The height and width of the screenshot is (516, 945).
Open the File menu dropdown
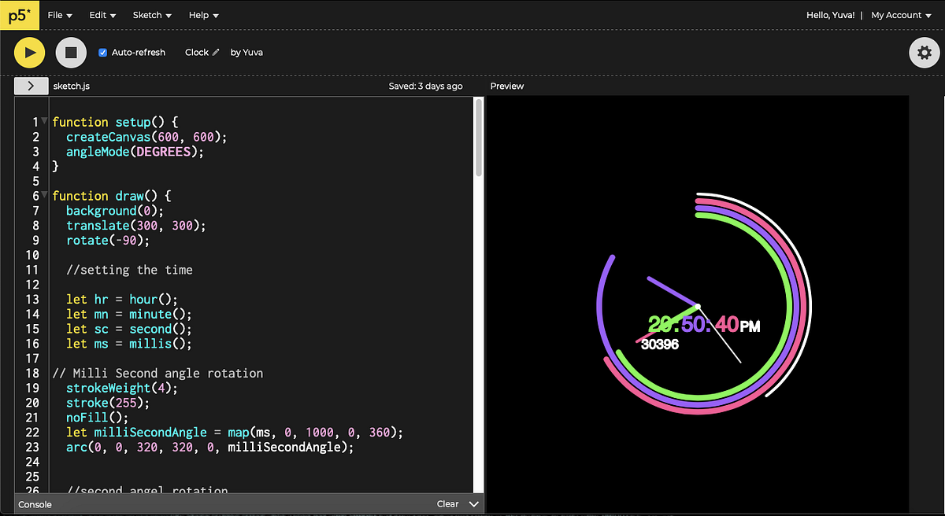click(60, 14)
